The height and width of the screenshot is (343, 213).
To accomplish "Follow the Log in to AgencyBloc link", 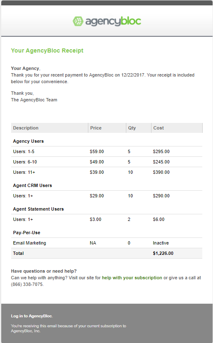I will 32,316.
